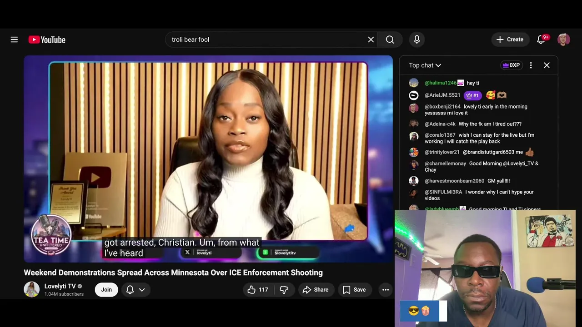Open the 0XP points badge
Screen dimensions: 582x327
511,65
